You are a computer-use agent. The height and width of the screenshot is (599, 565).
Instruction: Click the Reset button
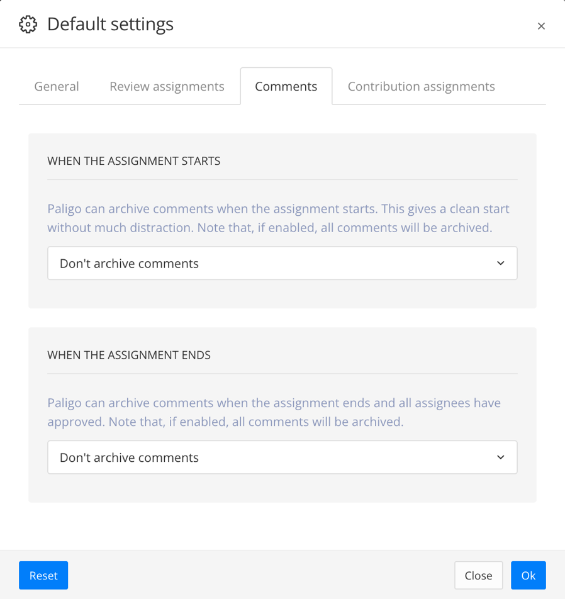pos(43,575)
